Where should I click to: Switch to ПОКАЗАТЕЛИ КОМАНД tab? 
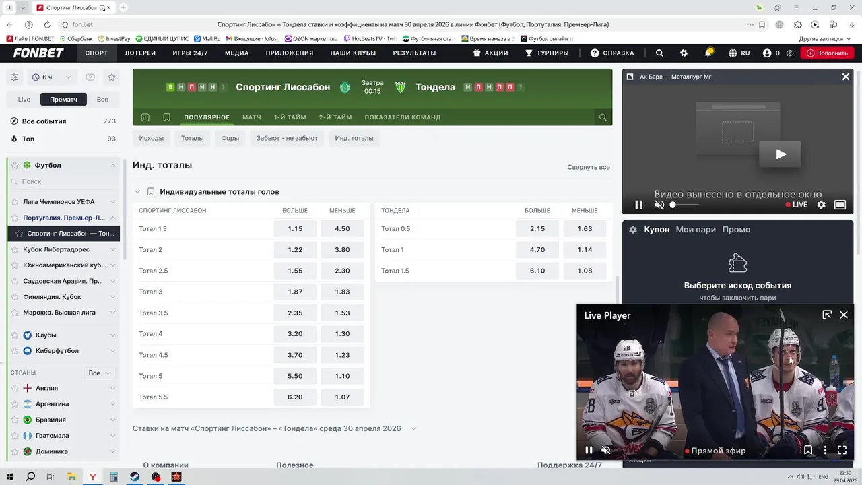pos(403,117)
